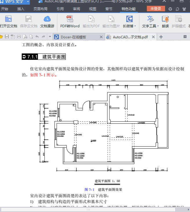Viewport: 190px width, 212px height.
Task: Open the 视图 ribbon tab
Action: coord(93,9)
